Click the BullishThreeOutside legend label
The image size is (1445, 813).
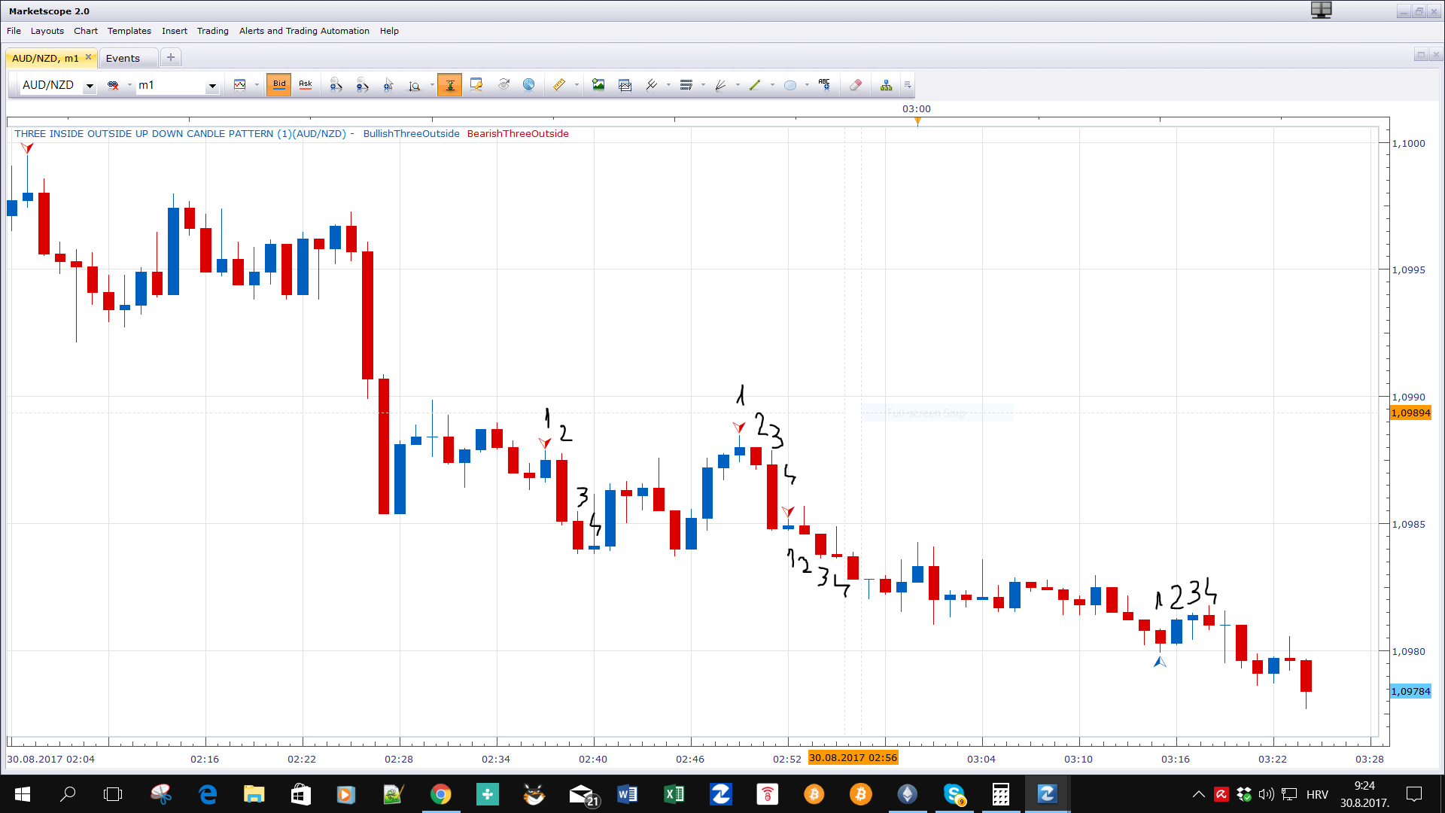(x=411, y=133)
